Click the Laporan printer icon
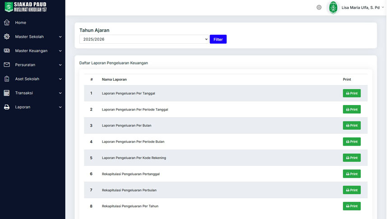This screenshot has width=388, height=219. click(x=7, y=107)
